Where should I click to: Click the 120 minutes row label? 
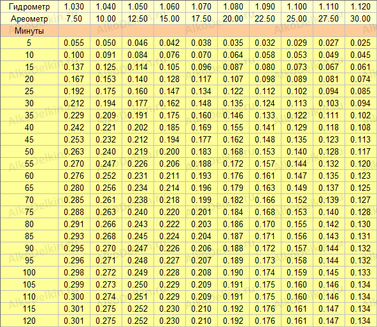tap(29, 321)
